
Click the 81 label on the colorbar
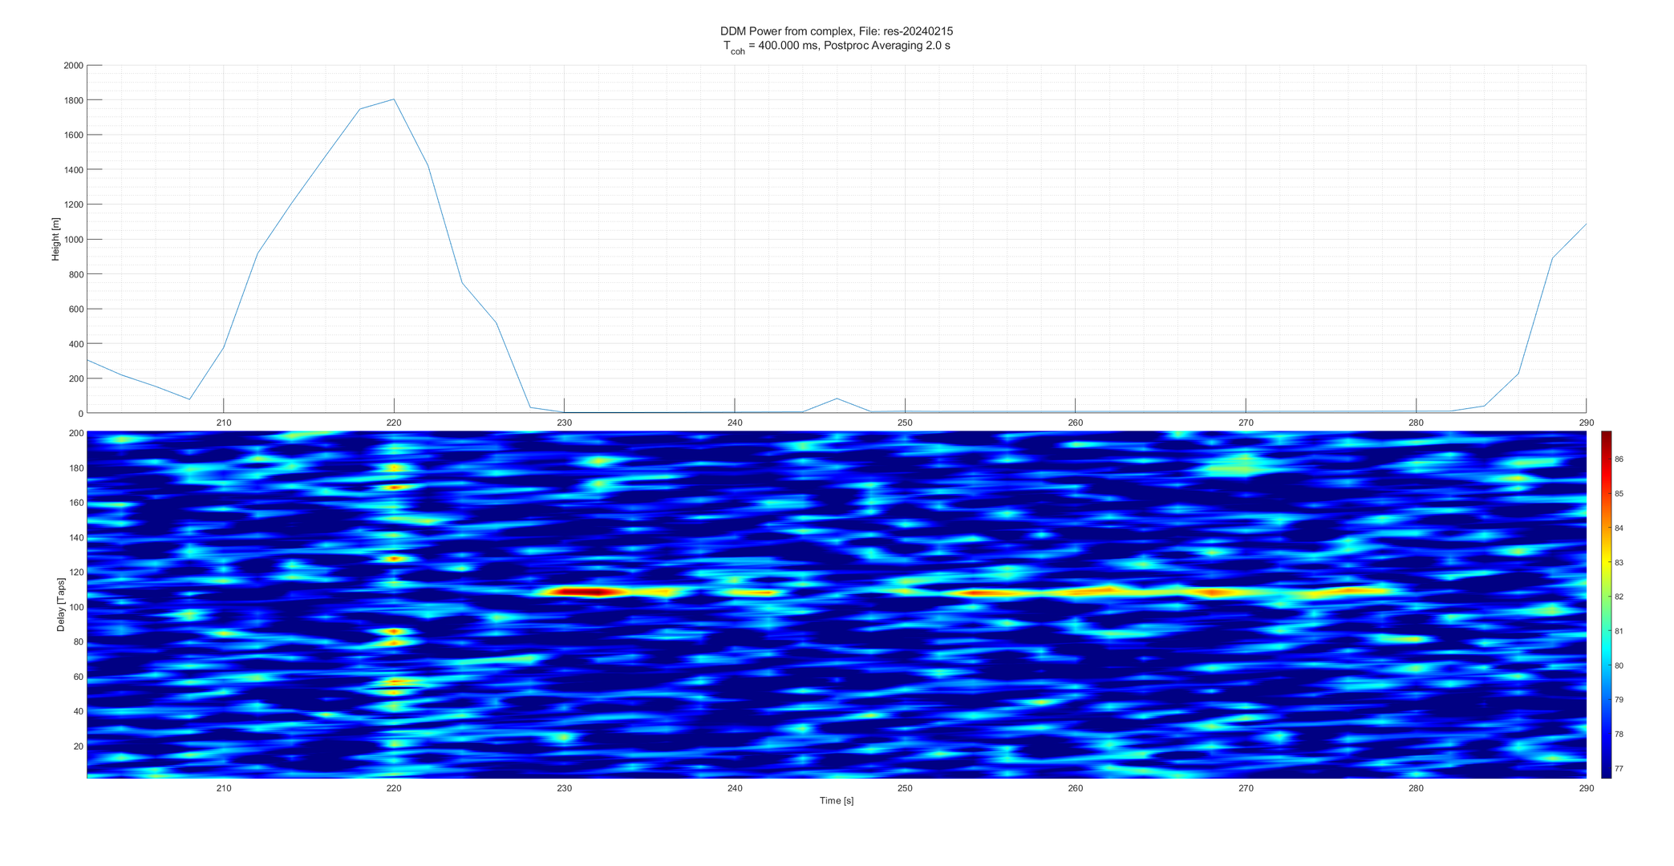(x=1619, y=631)
